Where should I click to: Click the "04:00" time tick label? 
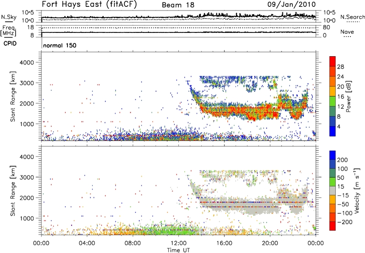87,243
